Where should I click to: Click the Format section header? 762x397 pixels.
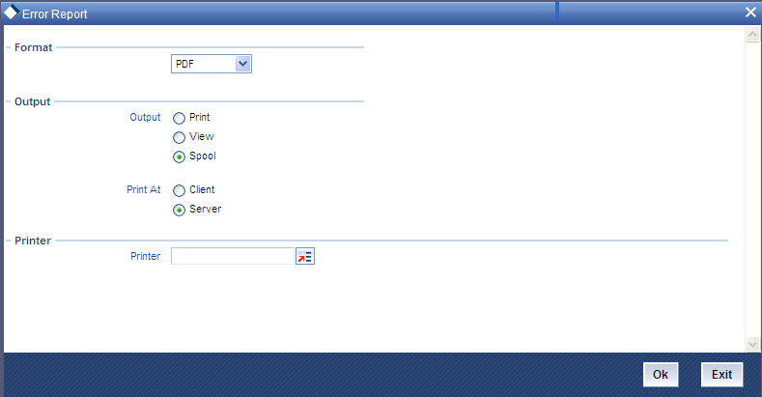coord(33,47)
